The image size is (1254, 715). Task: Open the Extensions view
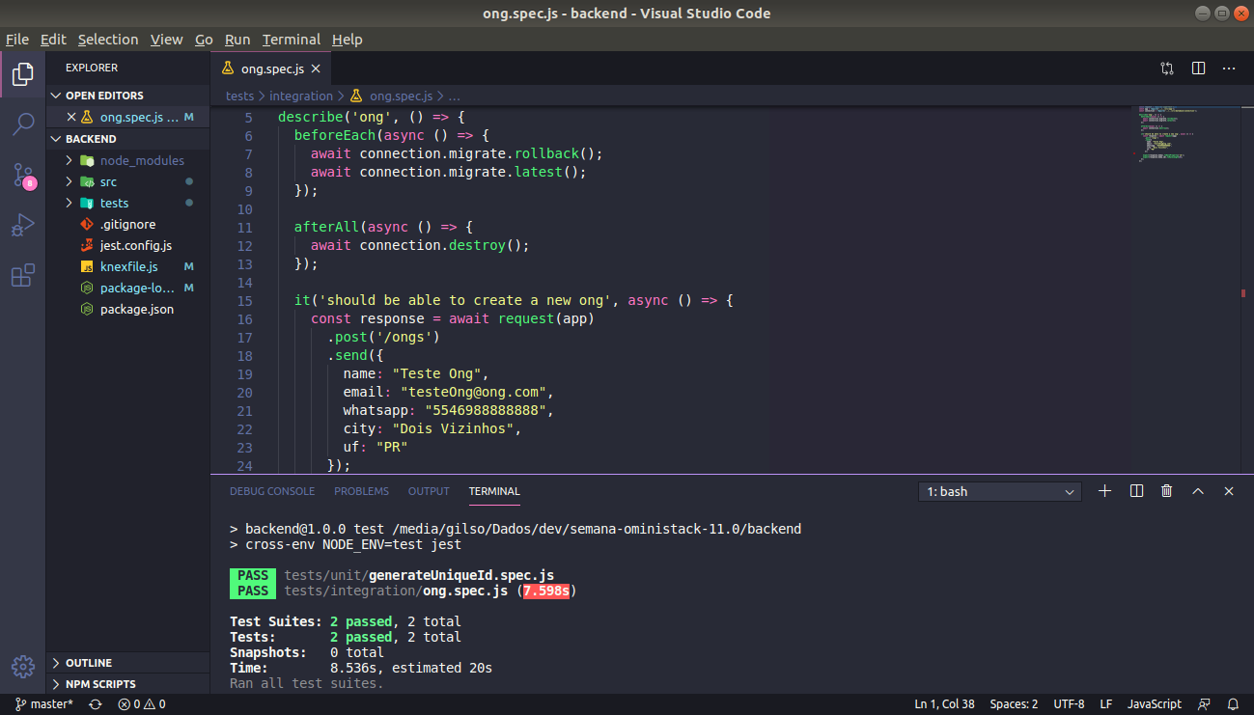(23, 276)
